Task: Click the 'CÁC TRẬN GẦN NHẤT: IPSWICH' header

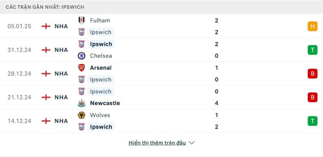Action: [45, 7]
